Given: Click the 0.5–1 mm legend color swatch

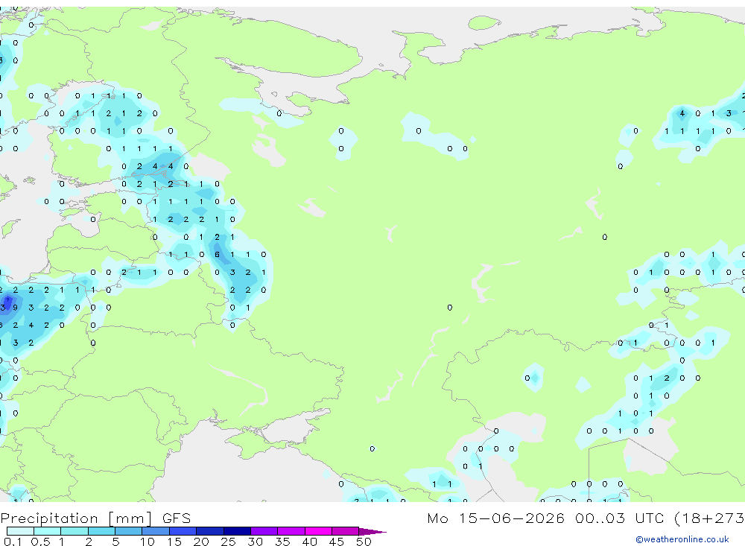Looking at the screenshot, I should pyautogui.click(x=48, y=531).
